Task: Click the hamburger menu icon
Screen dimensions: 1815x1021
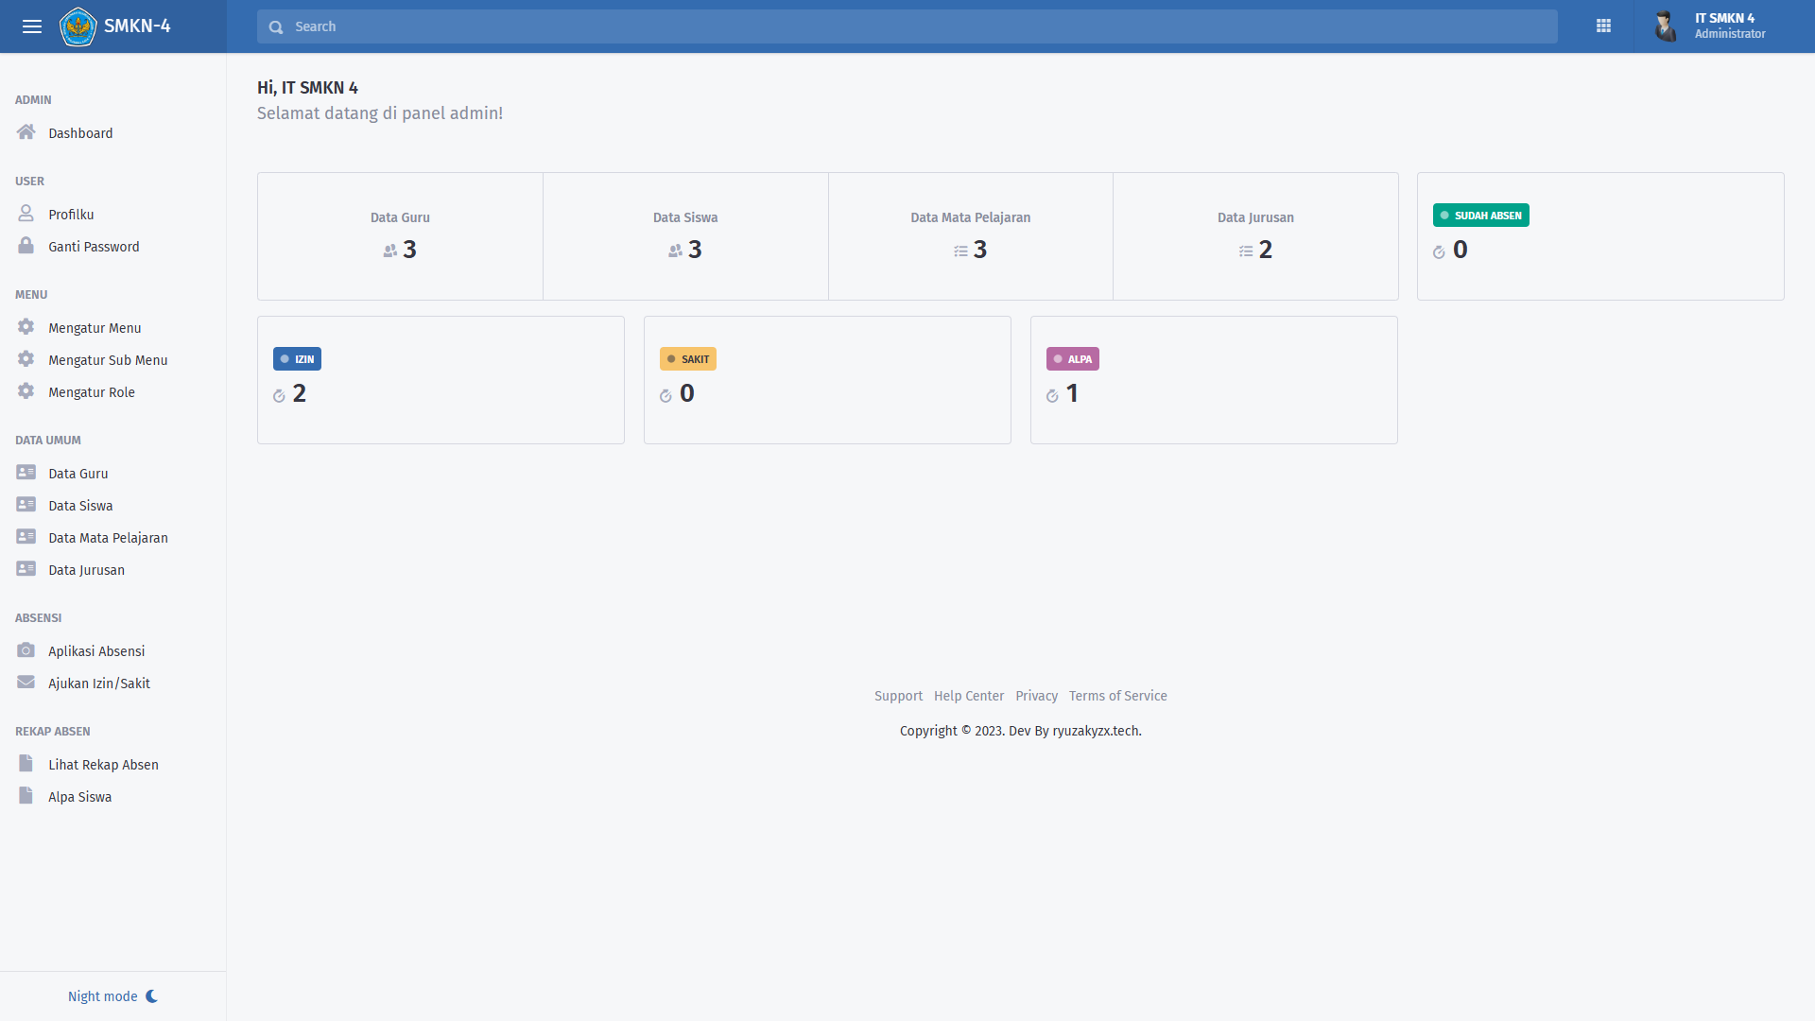Action: [x=32, y=26]
